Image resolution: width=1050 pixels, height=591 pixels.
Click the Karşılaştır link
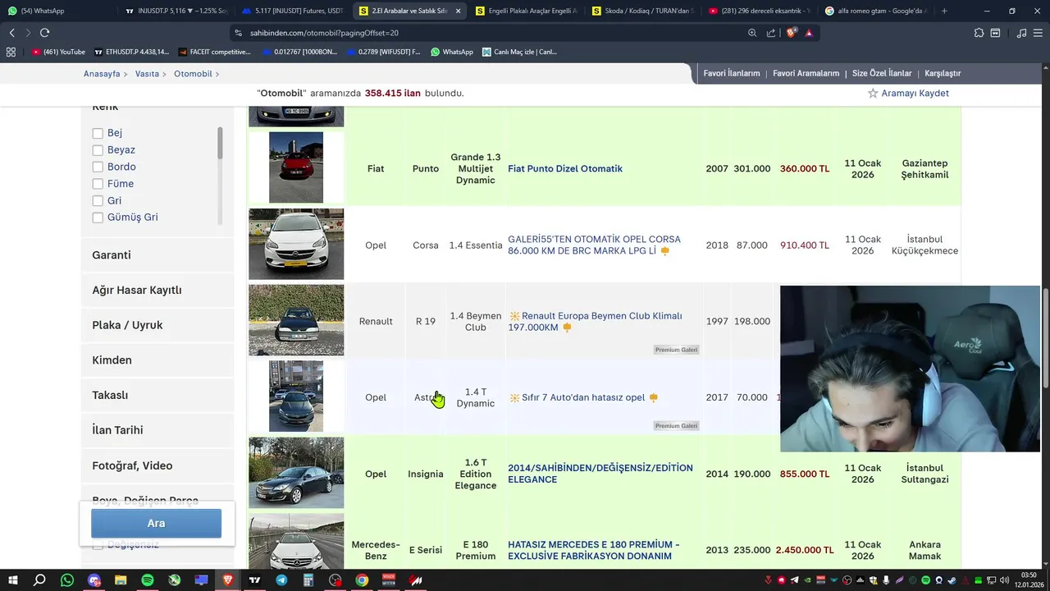click(943, 73)
